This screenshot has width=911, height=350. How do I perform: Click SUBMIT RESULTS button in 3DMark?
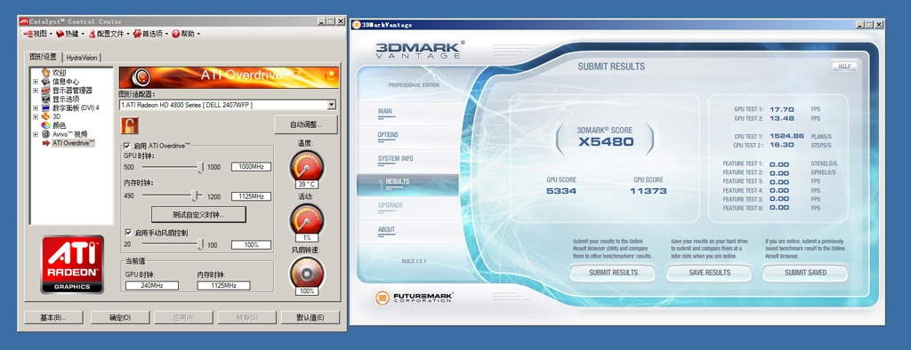[x=613, y=273]
